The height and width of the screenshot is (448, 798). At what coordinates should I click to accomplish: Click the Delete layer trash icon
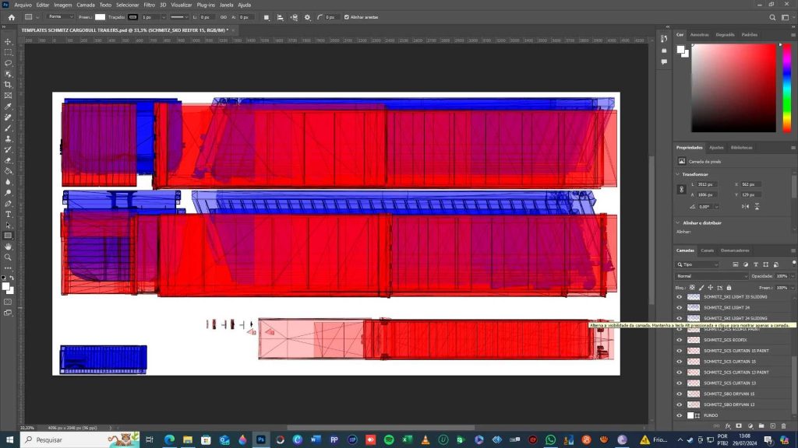coord(785,425)
